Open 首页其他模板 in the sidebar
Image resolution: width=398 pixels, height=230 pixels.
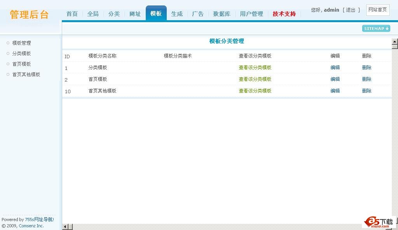tap(26, 74)
